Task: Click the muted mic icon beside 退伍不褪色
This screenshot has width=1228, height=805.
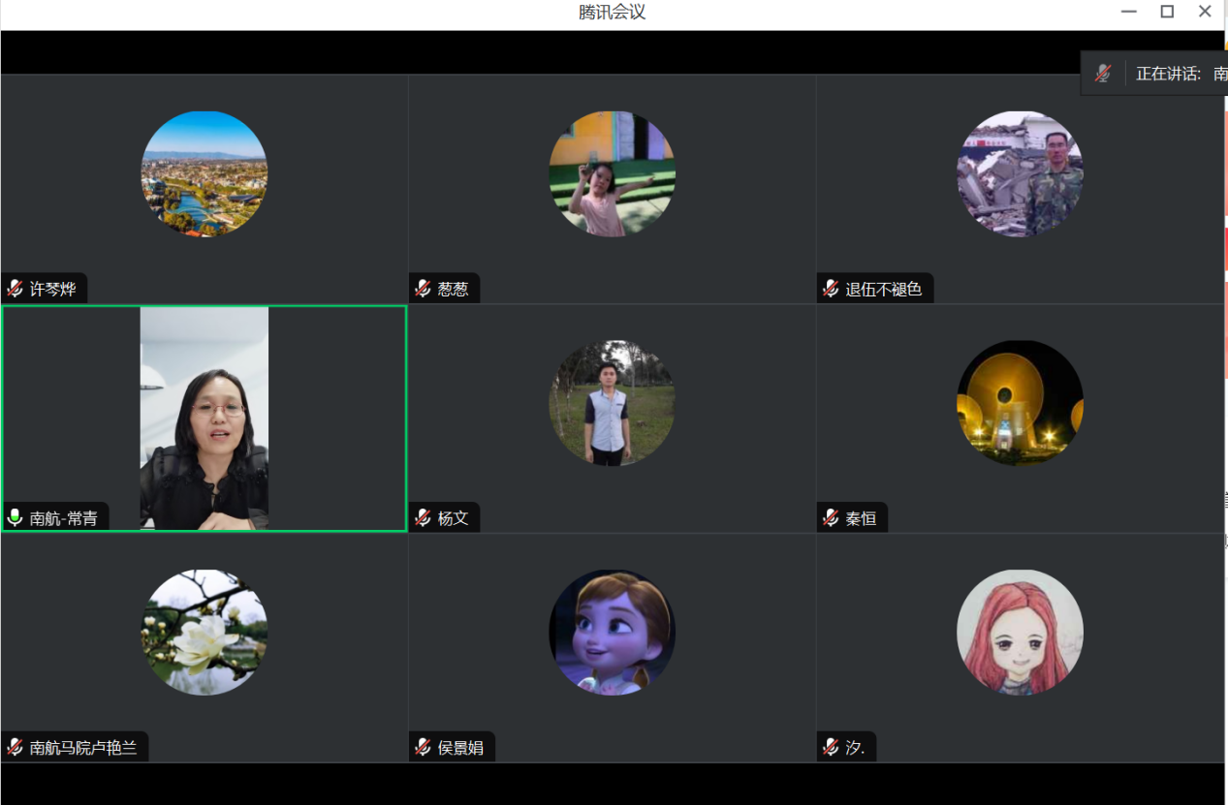Action: click(x=831, y=289)
